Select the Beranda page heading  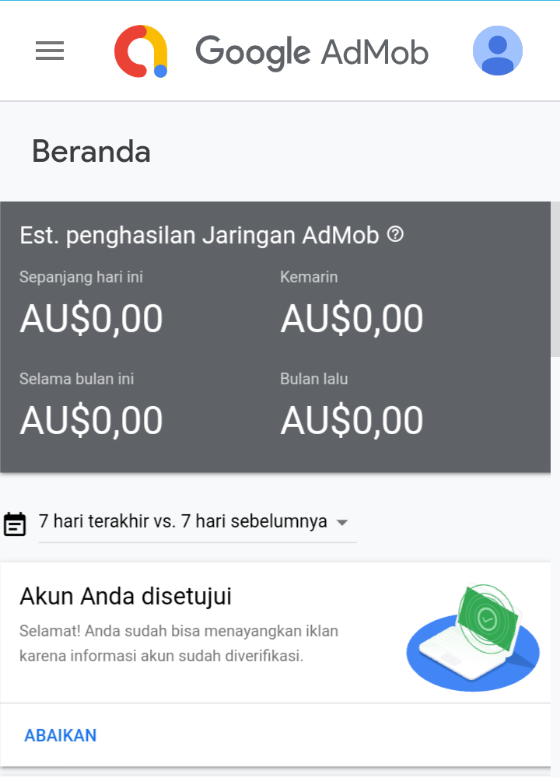tap(91, 152)
